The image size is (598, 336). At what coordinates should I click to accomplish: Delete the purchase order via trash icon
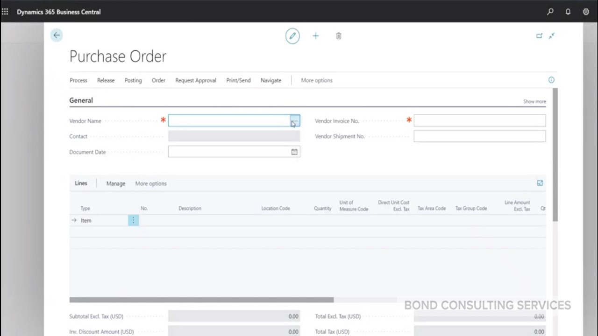click(x=339, y=36)
